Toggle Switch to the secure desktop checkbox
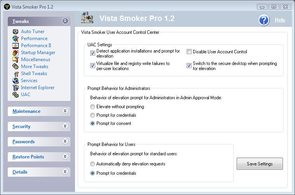Screen dimensions: 295x195 click(189, 66)
